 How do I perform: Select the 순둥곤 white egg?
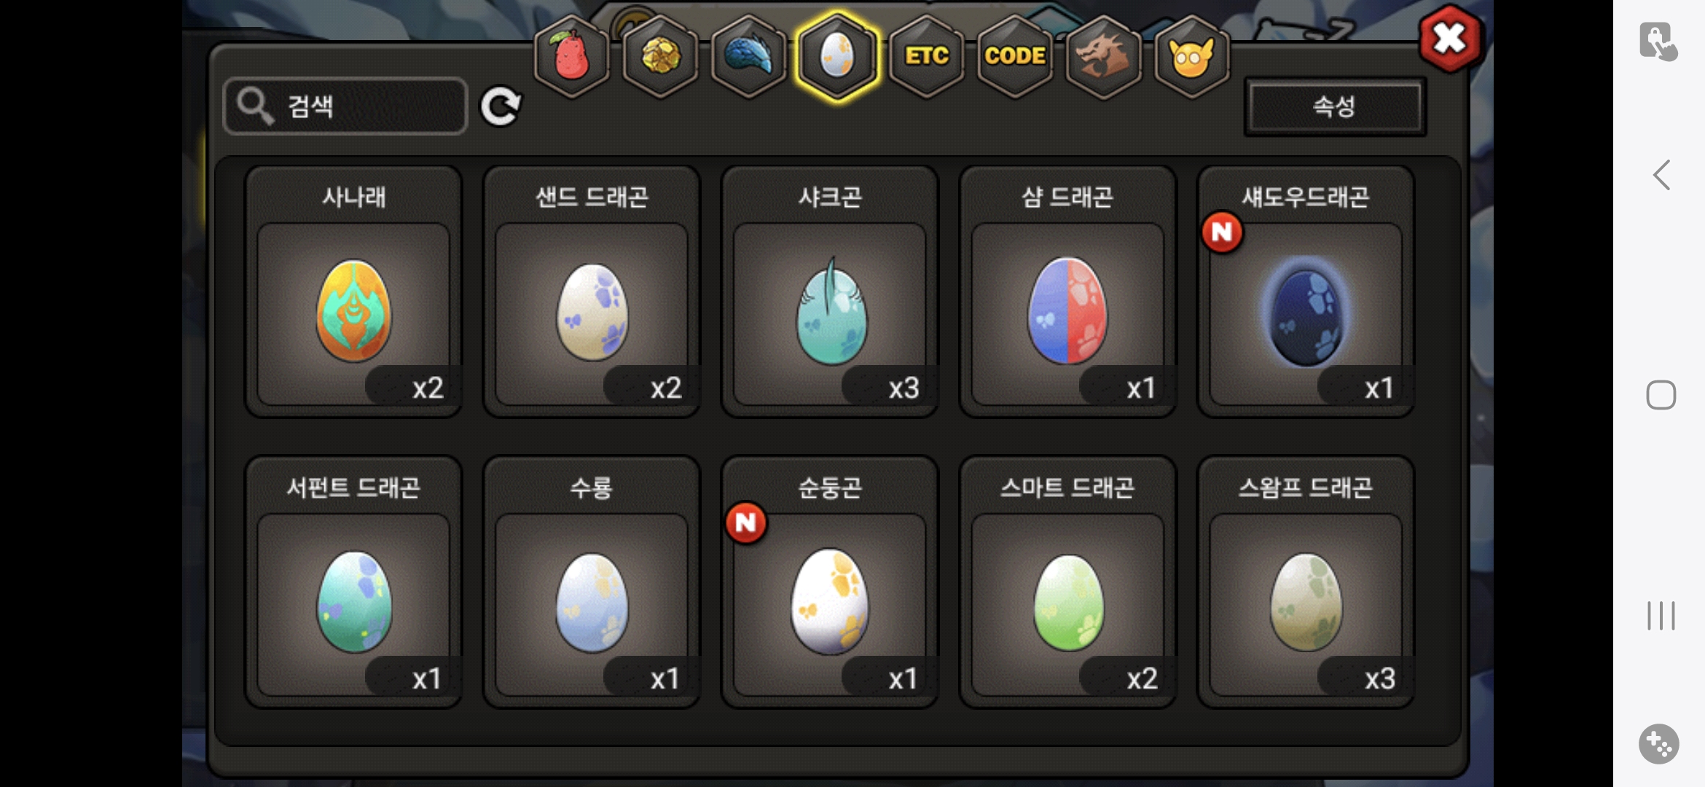point(830,582)
